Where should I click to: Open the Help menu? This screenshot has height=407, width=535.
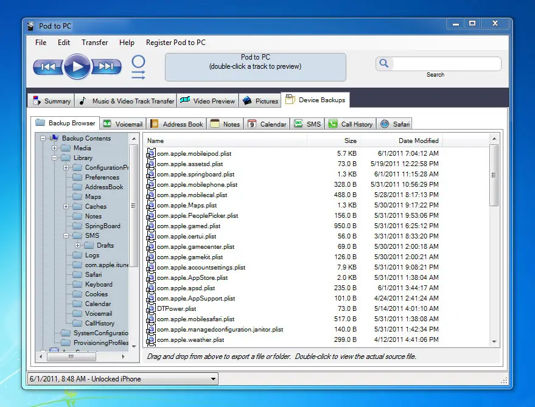pos(127,43)
